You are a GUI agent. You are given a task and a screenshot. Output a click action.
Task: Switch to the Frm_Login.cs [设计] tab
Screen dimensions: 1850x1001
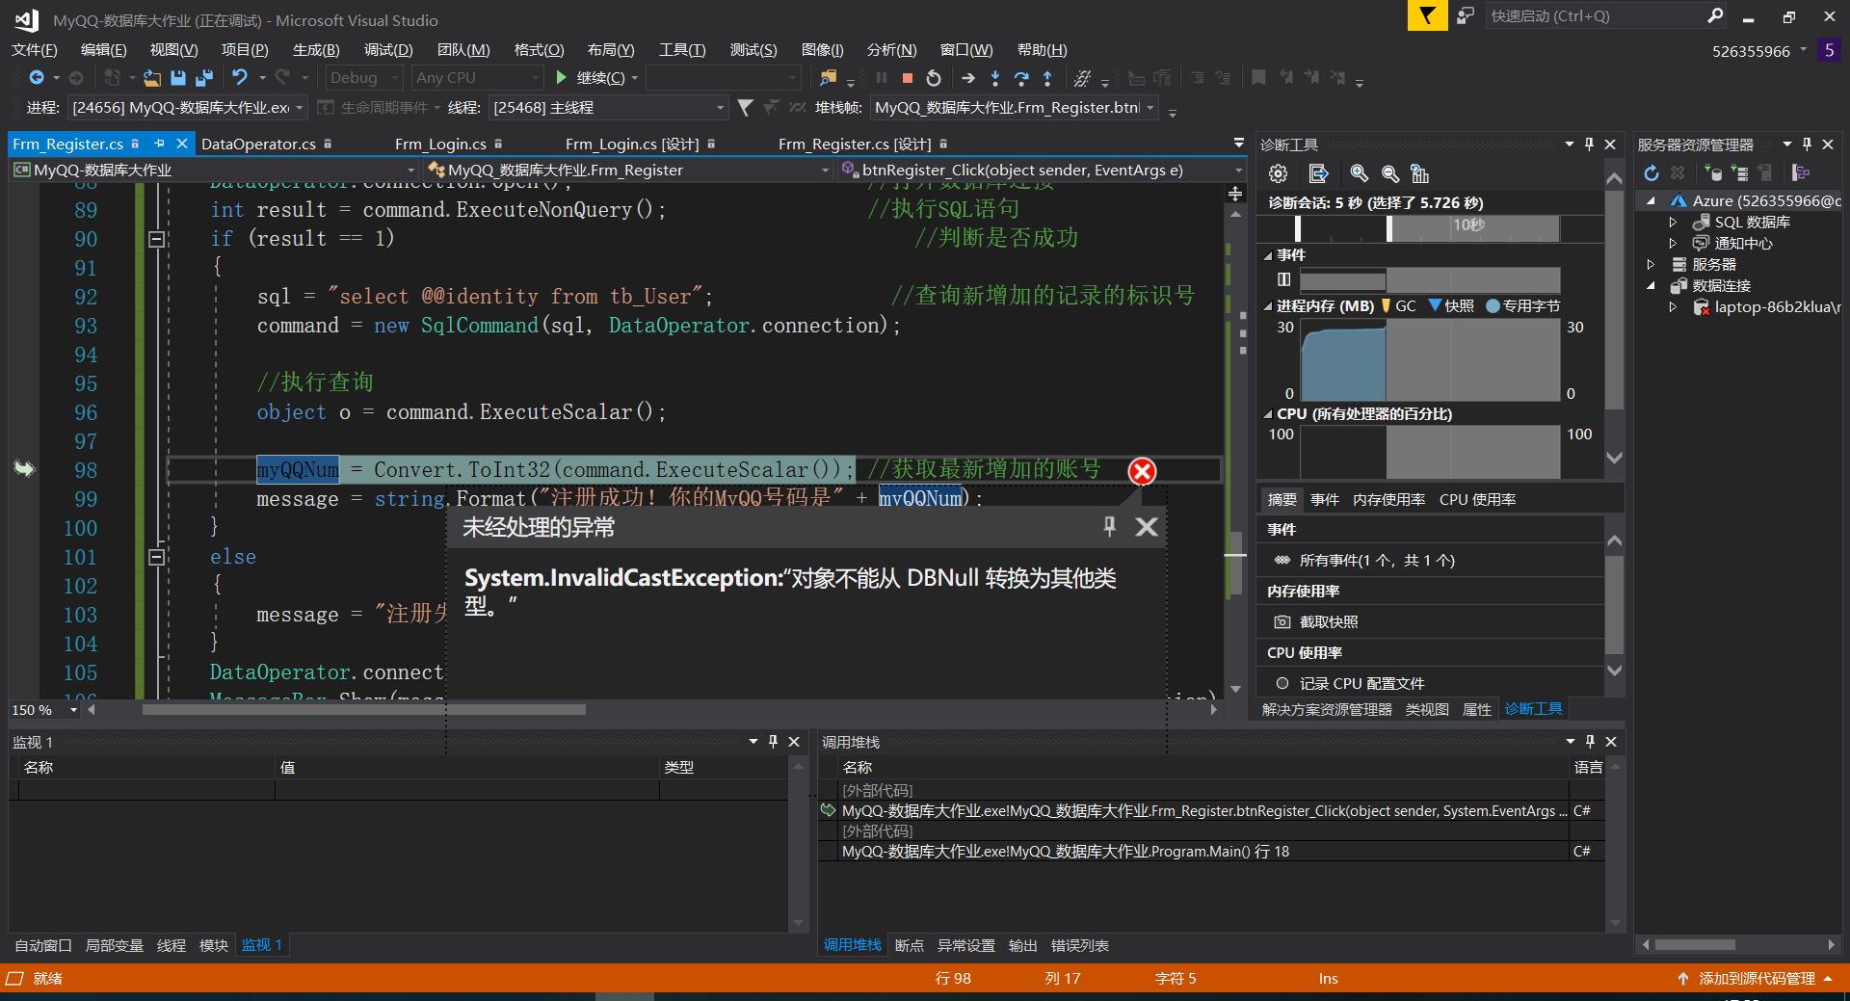[632, 144]
